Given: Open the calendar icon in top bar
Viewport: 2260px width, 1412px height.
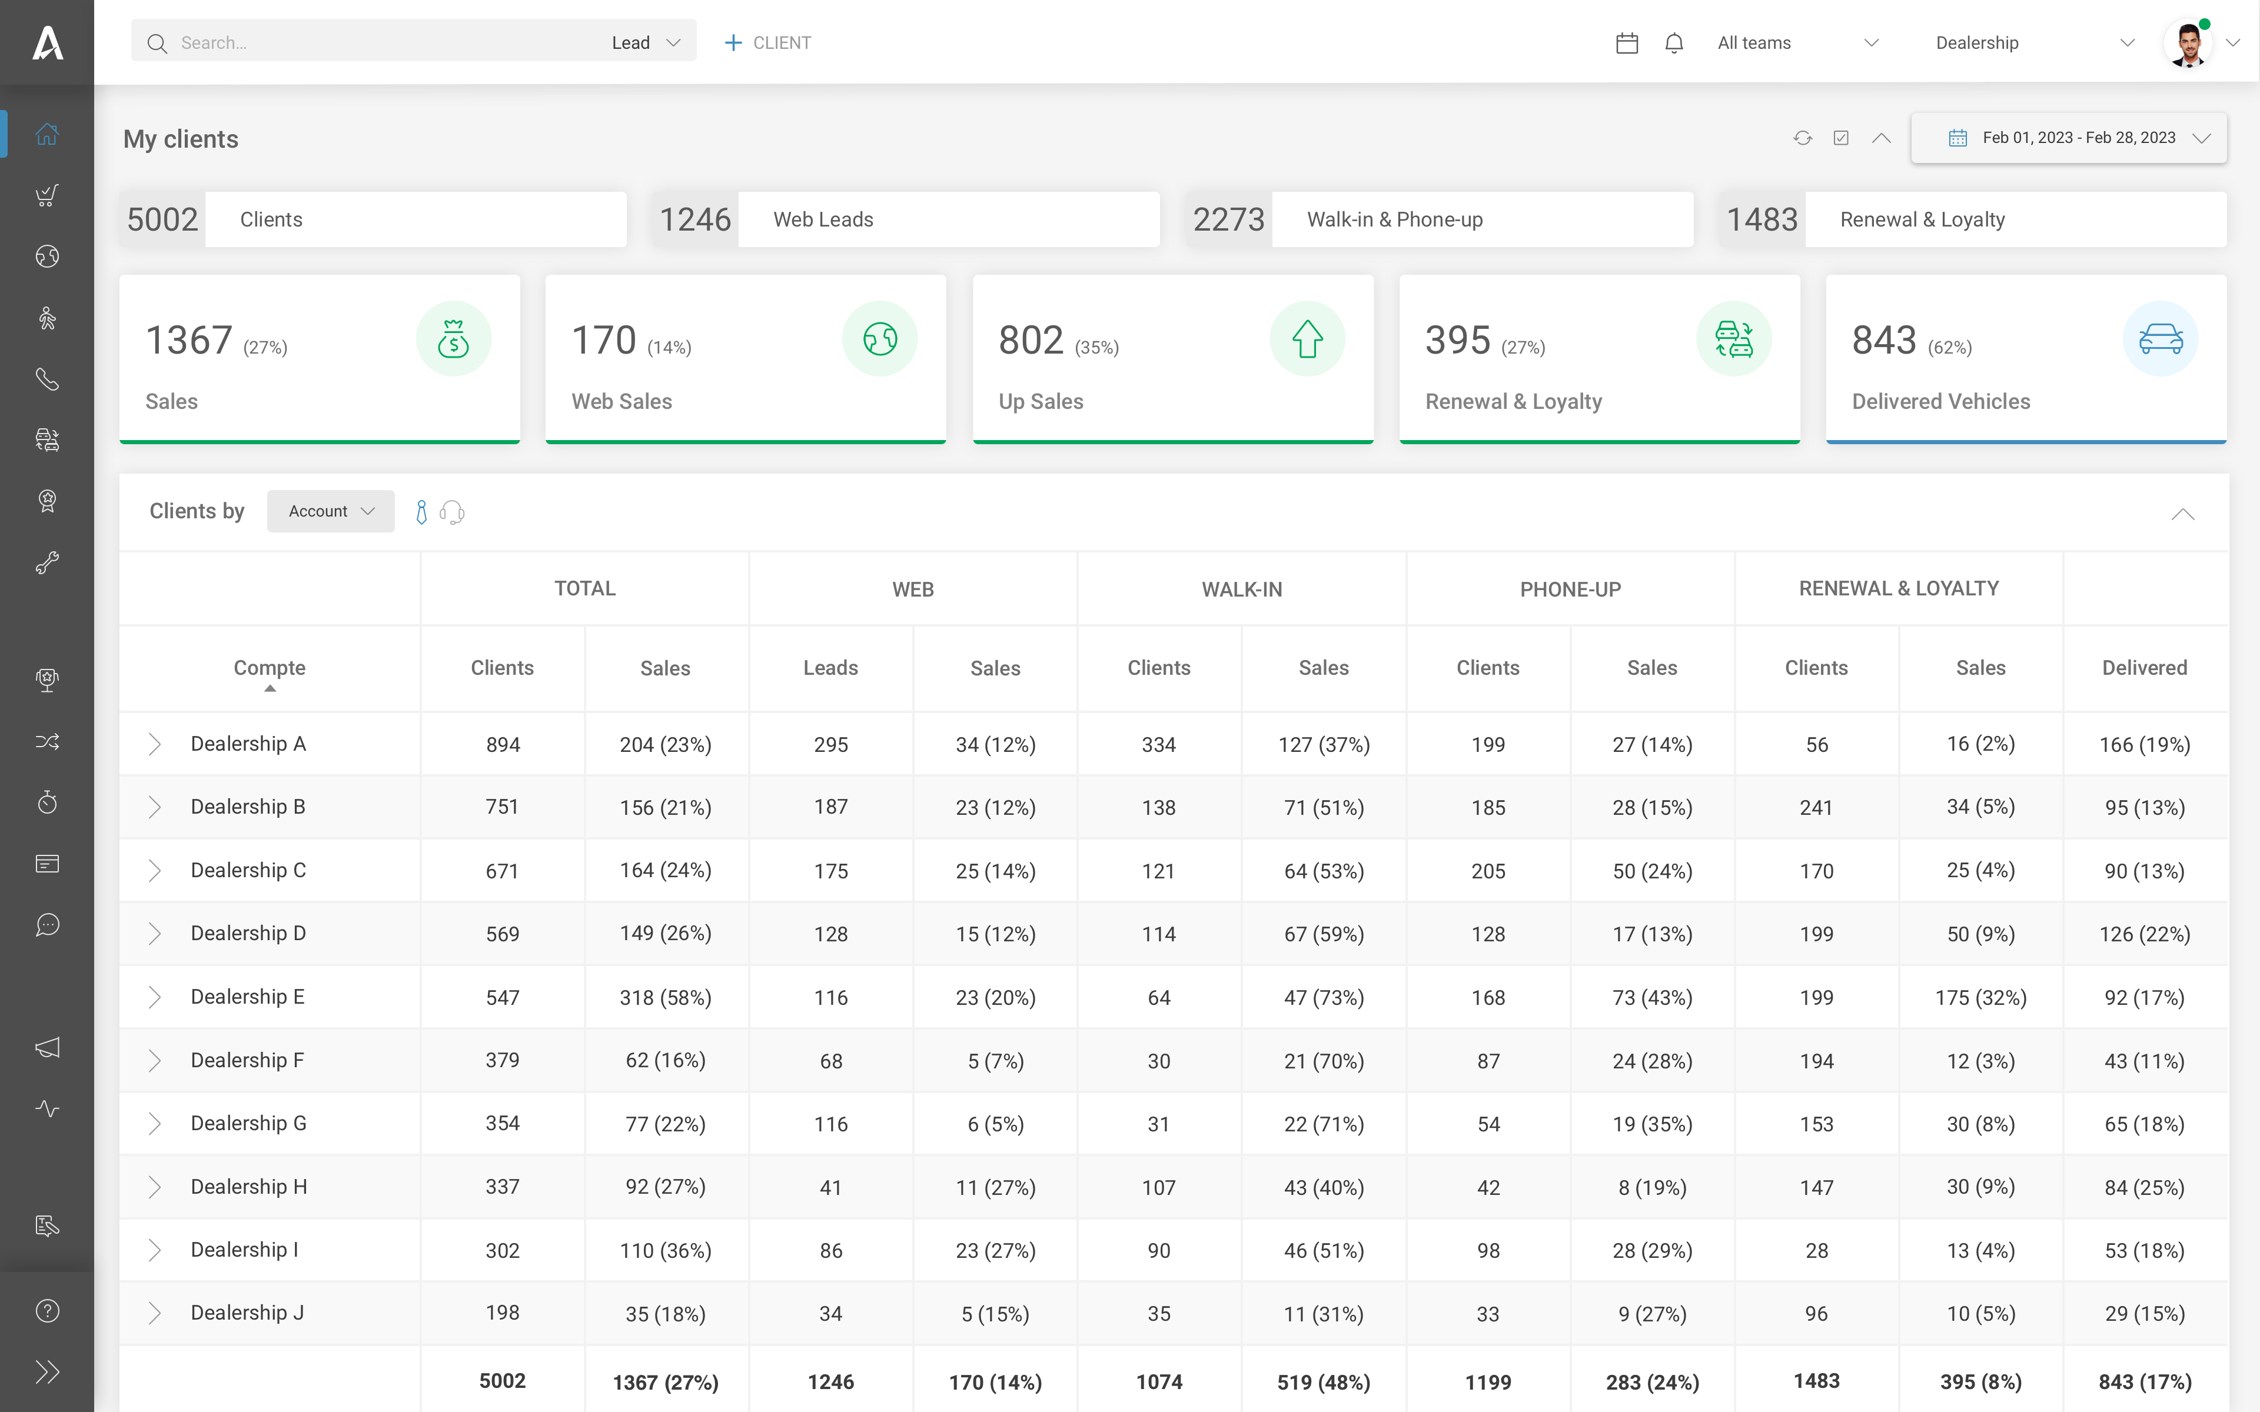Looking at the screenshot, I should 1627,43.
